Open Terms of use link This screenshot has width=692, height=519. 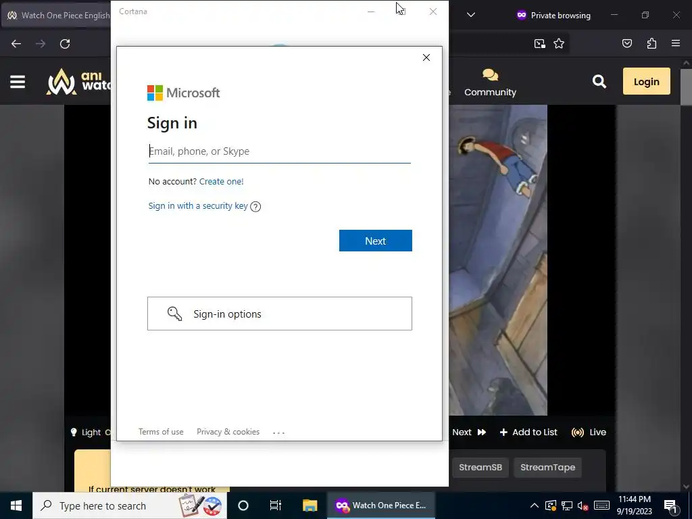161,432
